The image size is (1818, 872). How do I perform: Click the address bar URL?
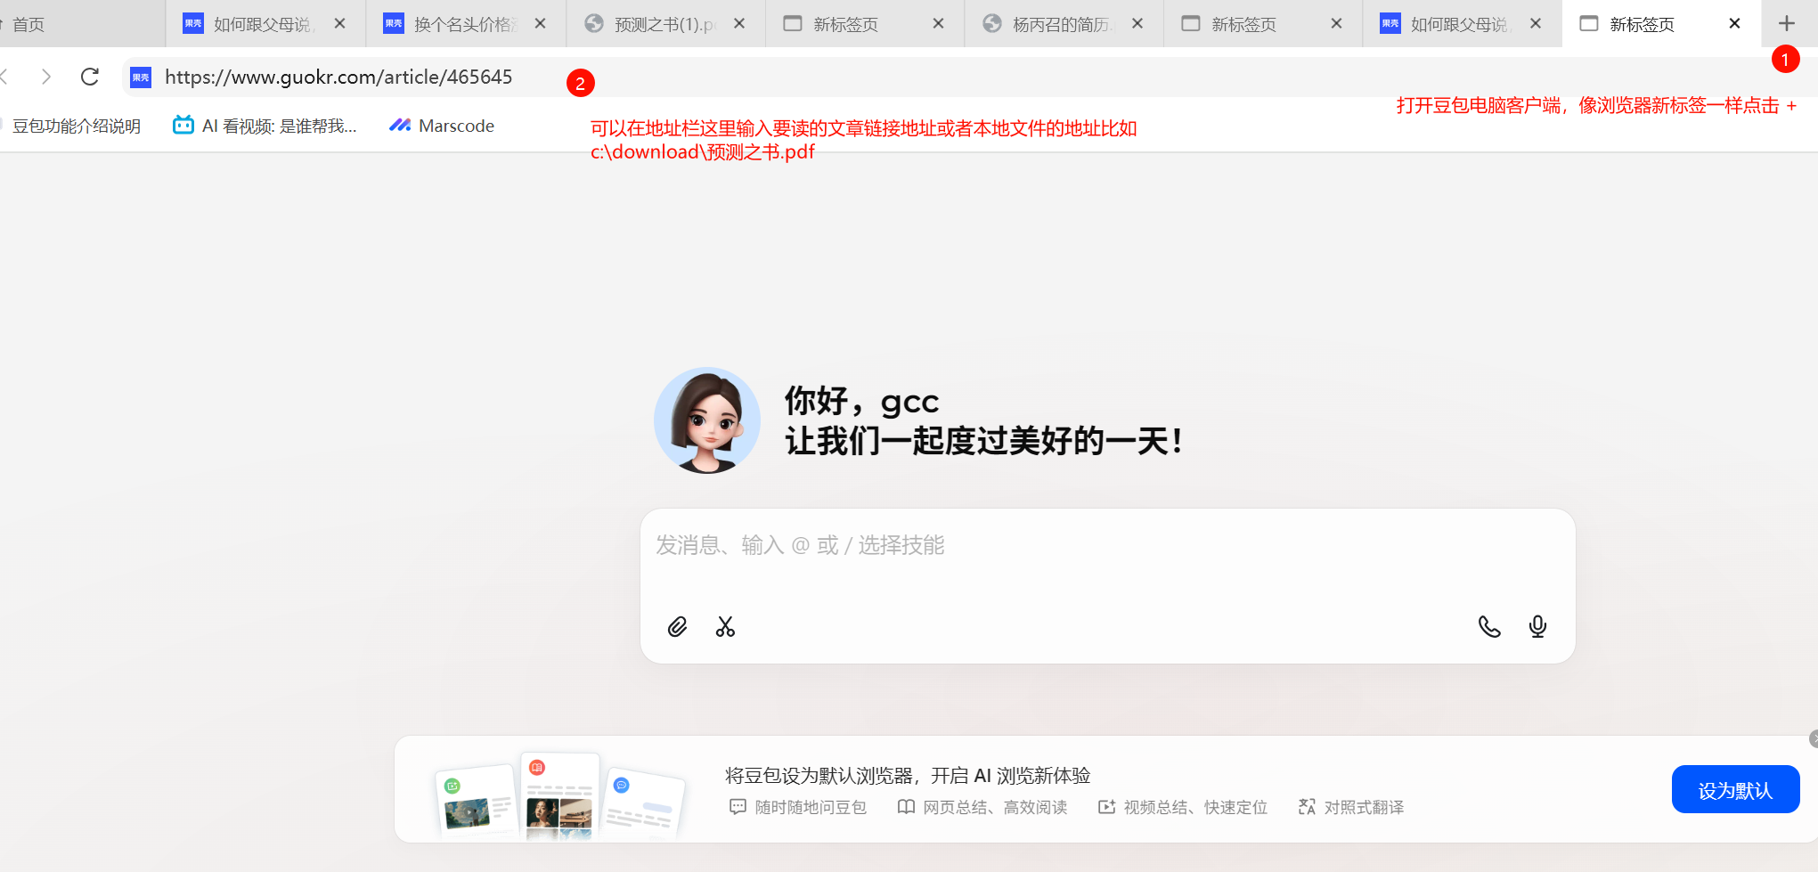click(x=339, y=77)
